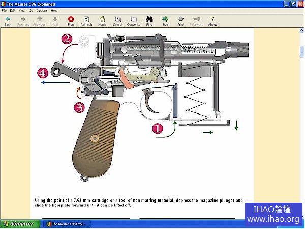The height and width of the screenshot is (229, 305).
Task: Click the text 'depress the magazine plunger'
Action: pos(205,200)
